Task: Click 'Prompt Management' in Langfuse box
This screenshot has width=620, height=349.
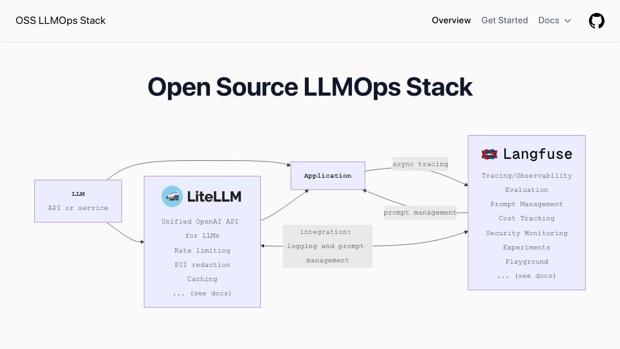Action: coord(527,204)
